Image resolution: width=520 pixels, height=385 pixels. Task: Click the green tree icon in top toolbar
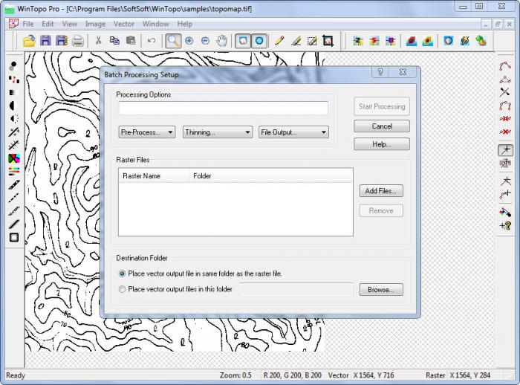[481, 41]
